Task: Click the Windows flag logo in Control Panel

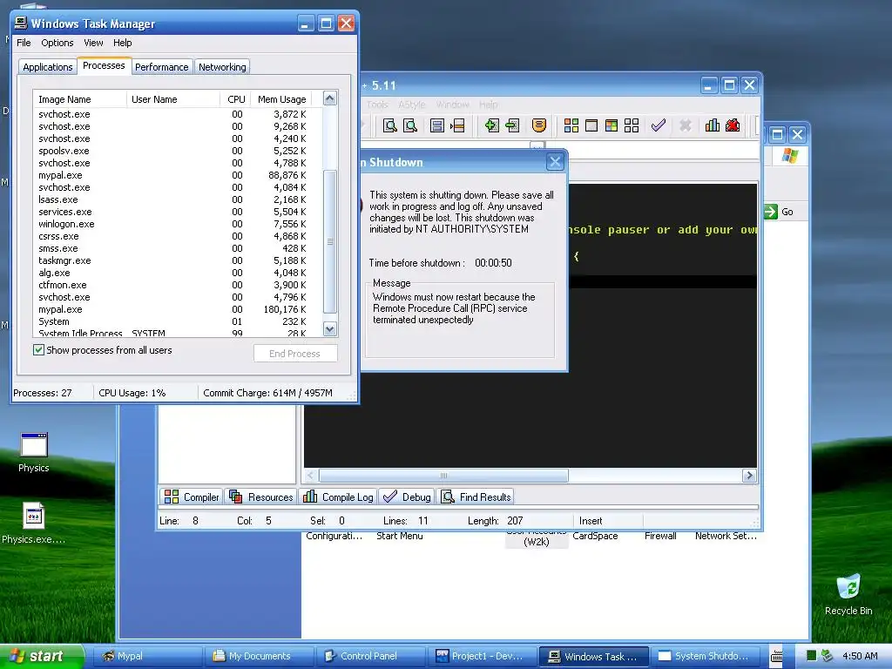Action: point(789,155)
